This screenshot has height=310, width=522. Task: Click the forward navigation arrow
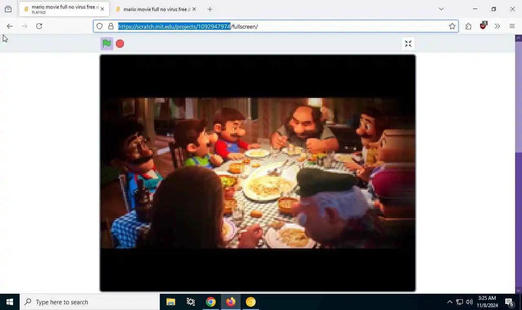[24, 26]
